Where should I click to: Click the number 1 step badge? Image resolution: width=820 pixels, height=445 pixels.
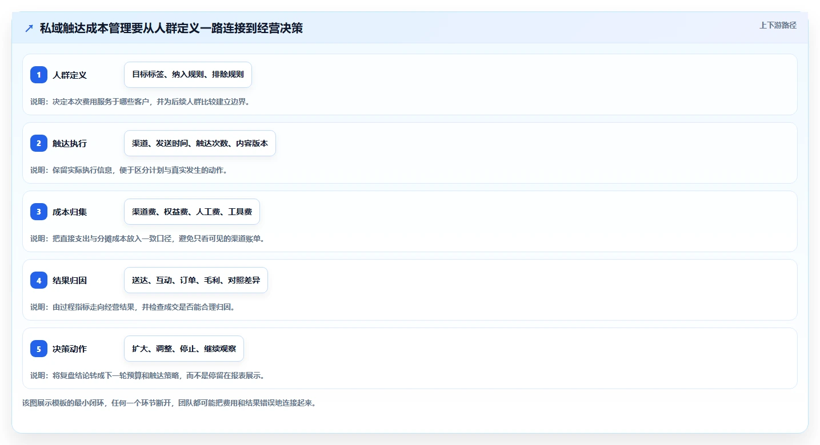(39, 75)
